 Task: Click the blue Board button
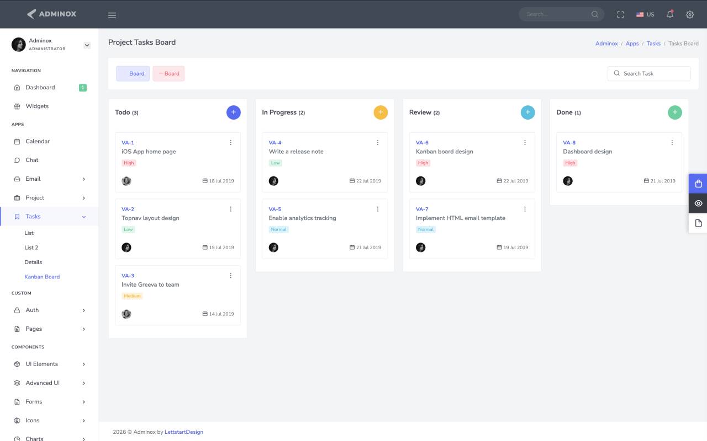point(133,74)
